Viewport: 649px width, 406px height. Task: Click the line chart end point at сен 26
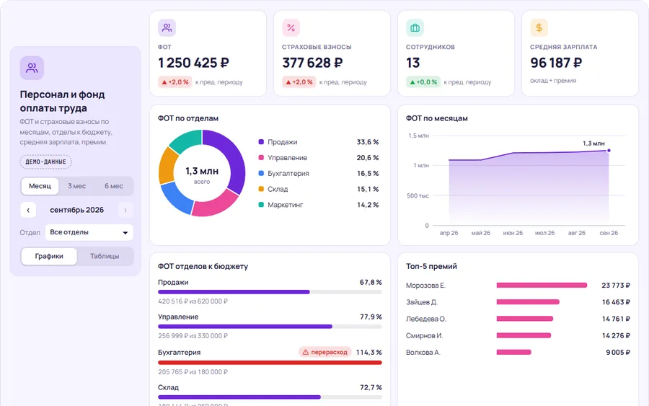pos(609,151)
